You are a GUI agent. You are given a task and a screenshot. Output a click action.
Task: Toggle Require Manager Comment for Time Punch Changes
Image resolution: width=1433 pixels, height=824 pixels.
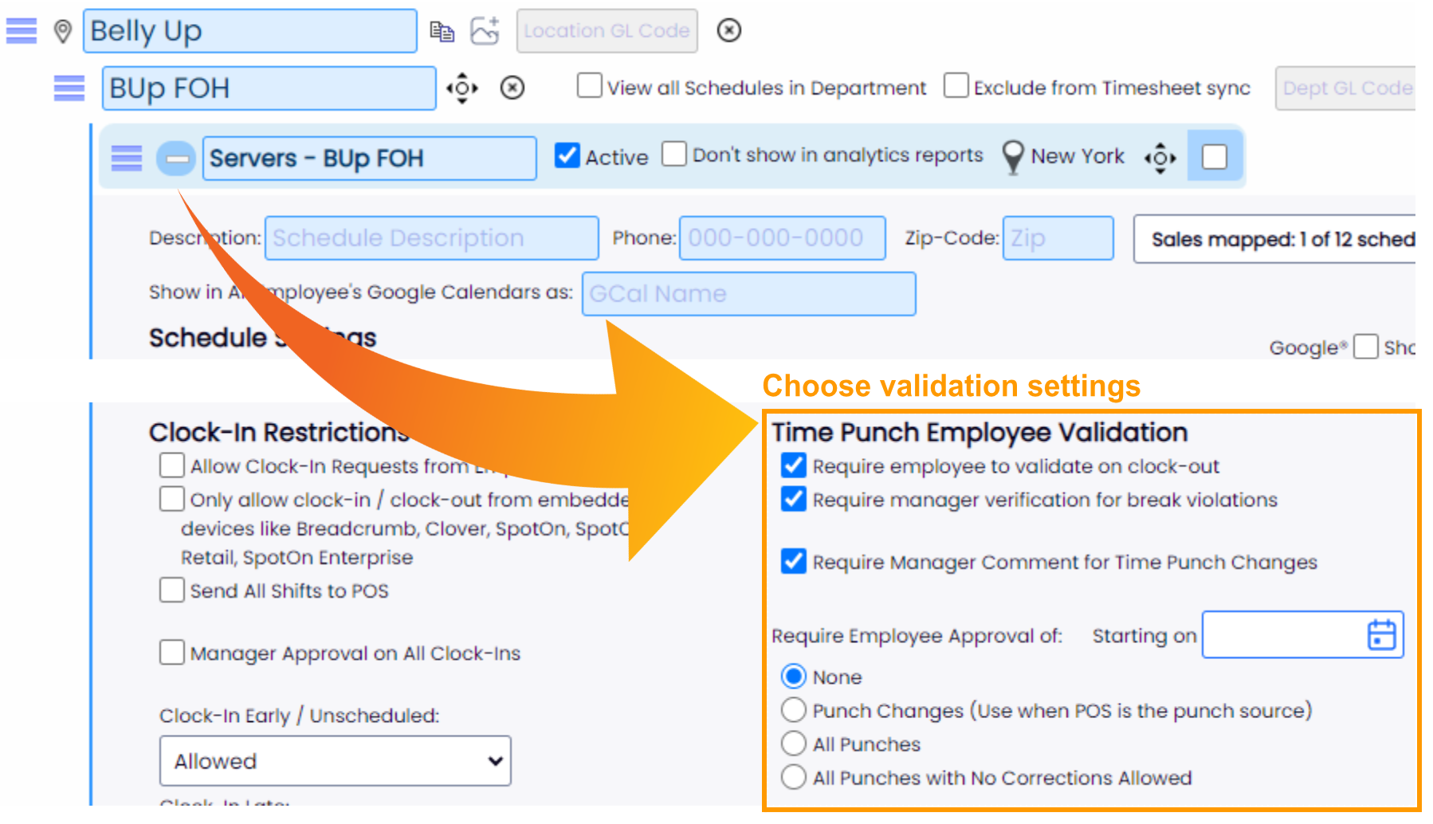(793, 561)
